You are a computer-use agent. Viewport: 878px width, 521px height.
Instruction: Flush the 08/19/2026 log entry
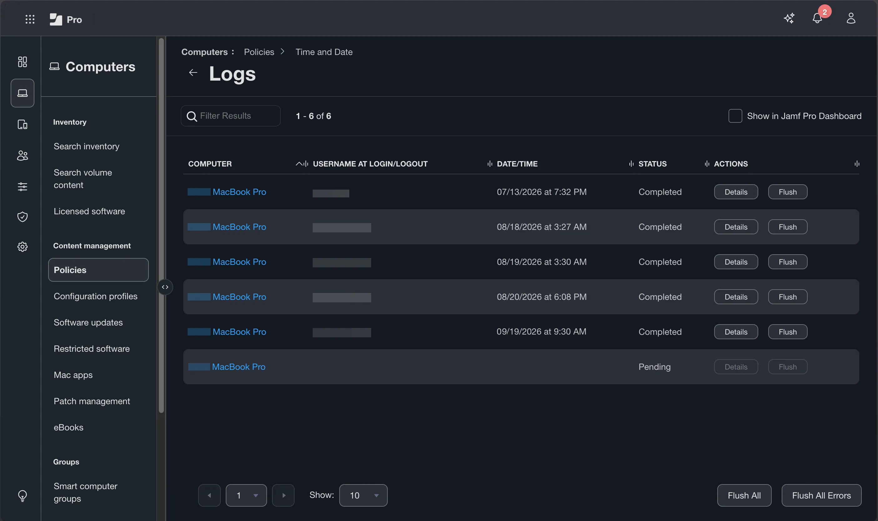pyautogui.click(x=788, y=262)
